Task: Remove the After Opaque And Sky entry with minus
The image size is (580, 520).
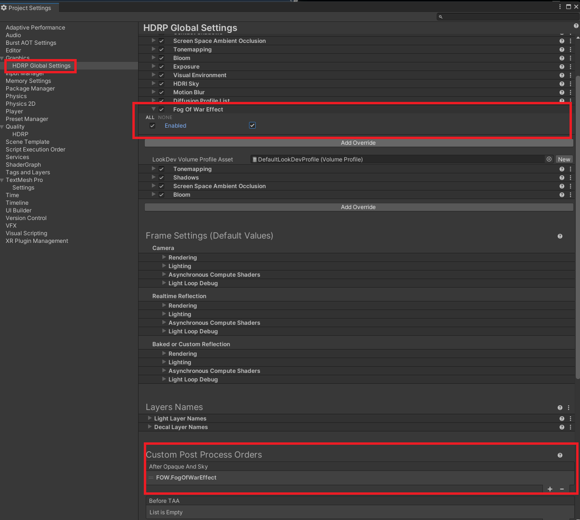Action: click(x=562, y=489)
